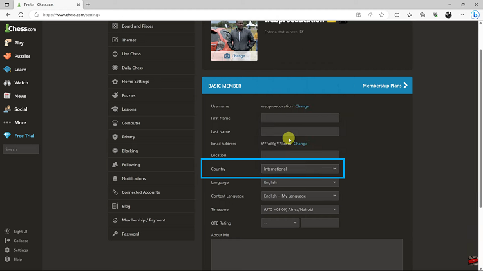This screenshot has height=271, width=483.
Task: Click the Blog settings icon
Action: pyautogui.click(x=115, y=206)
